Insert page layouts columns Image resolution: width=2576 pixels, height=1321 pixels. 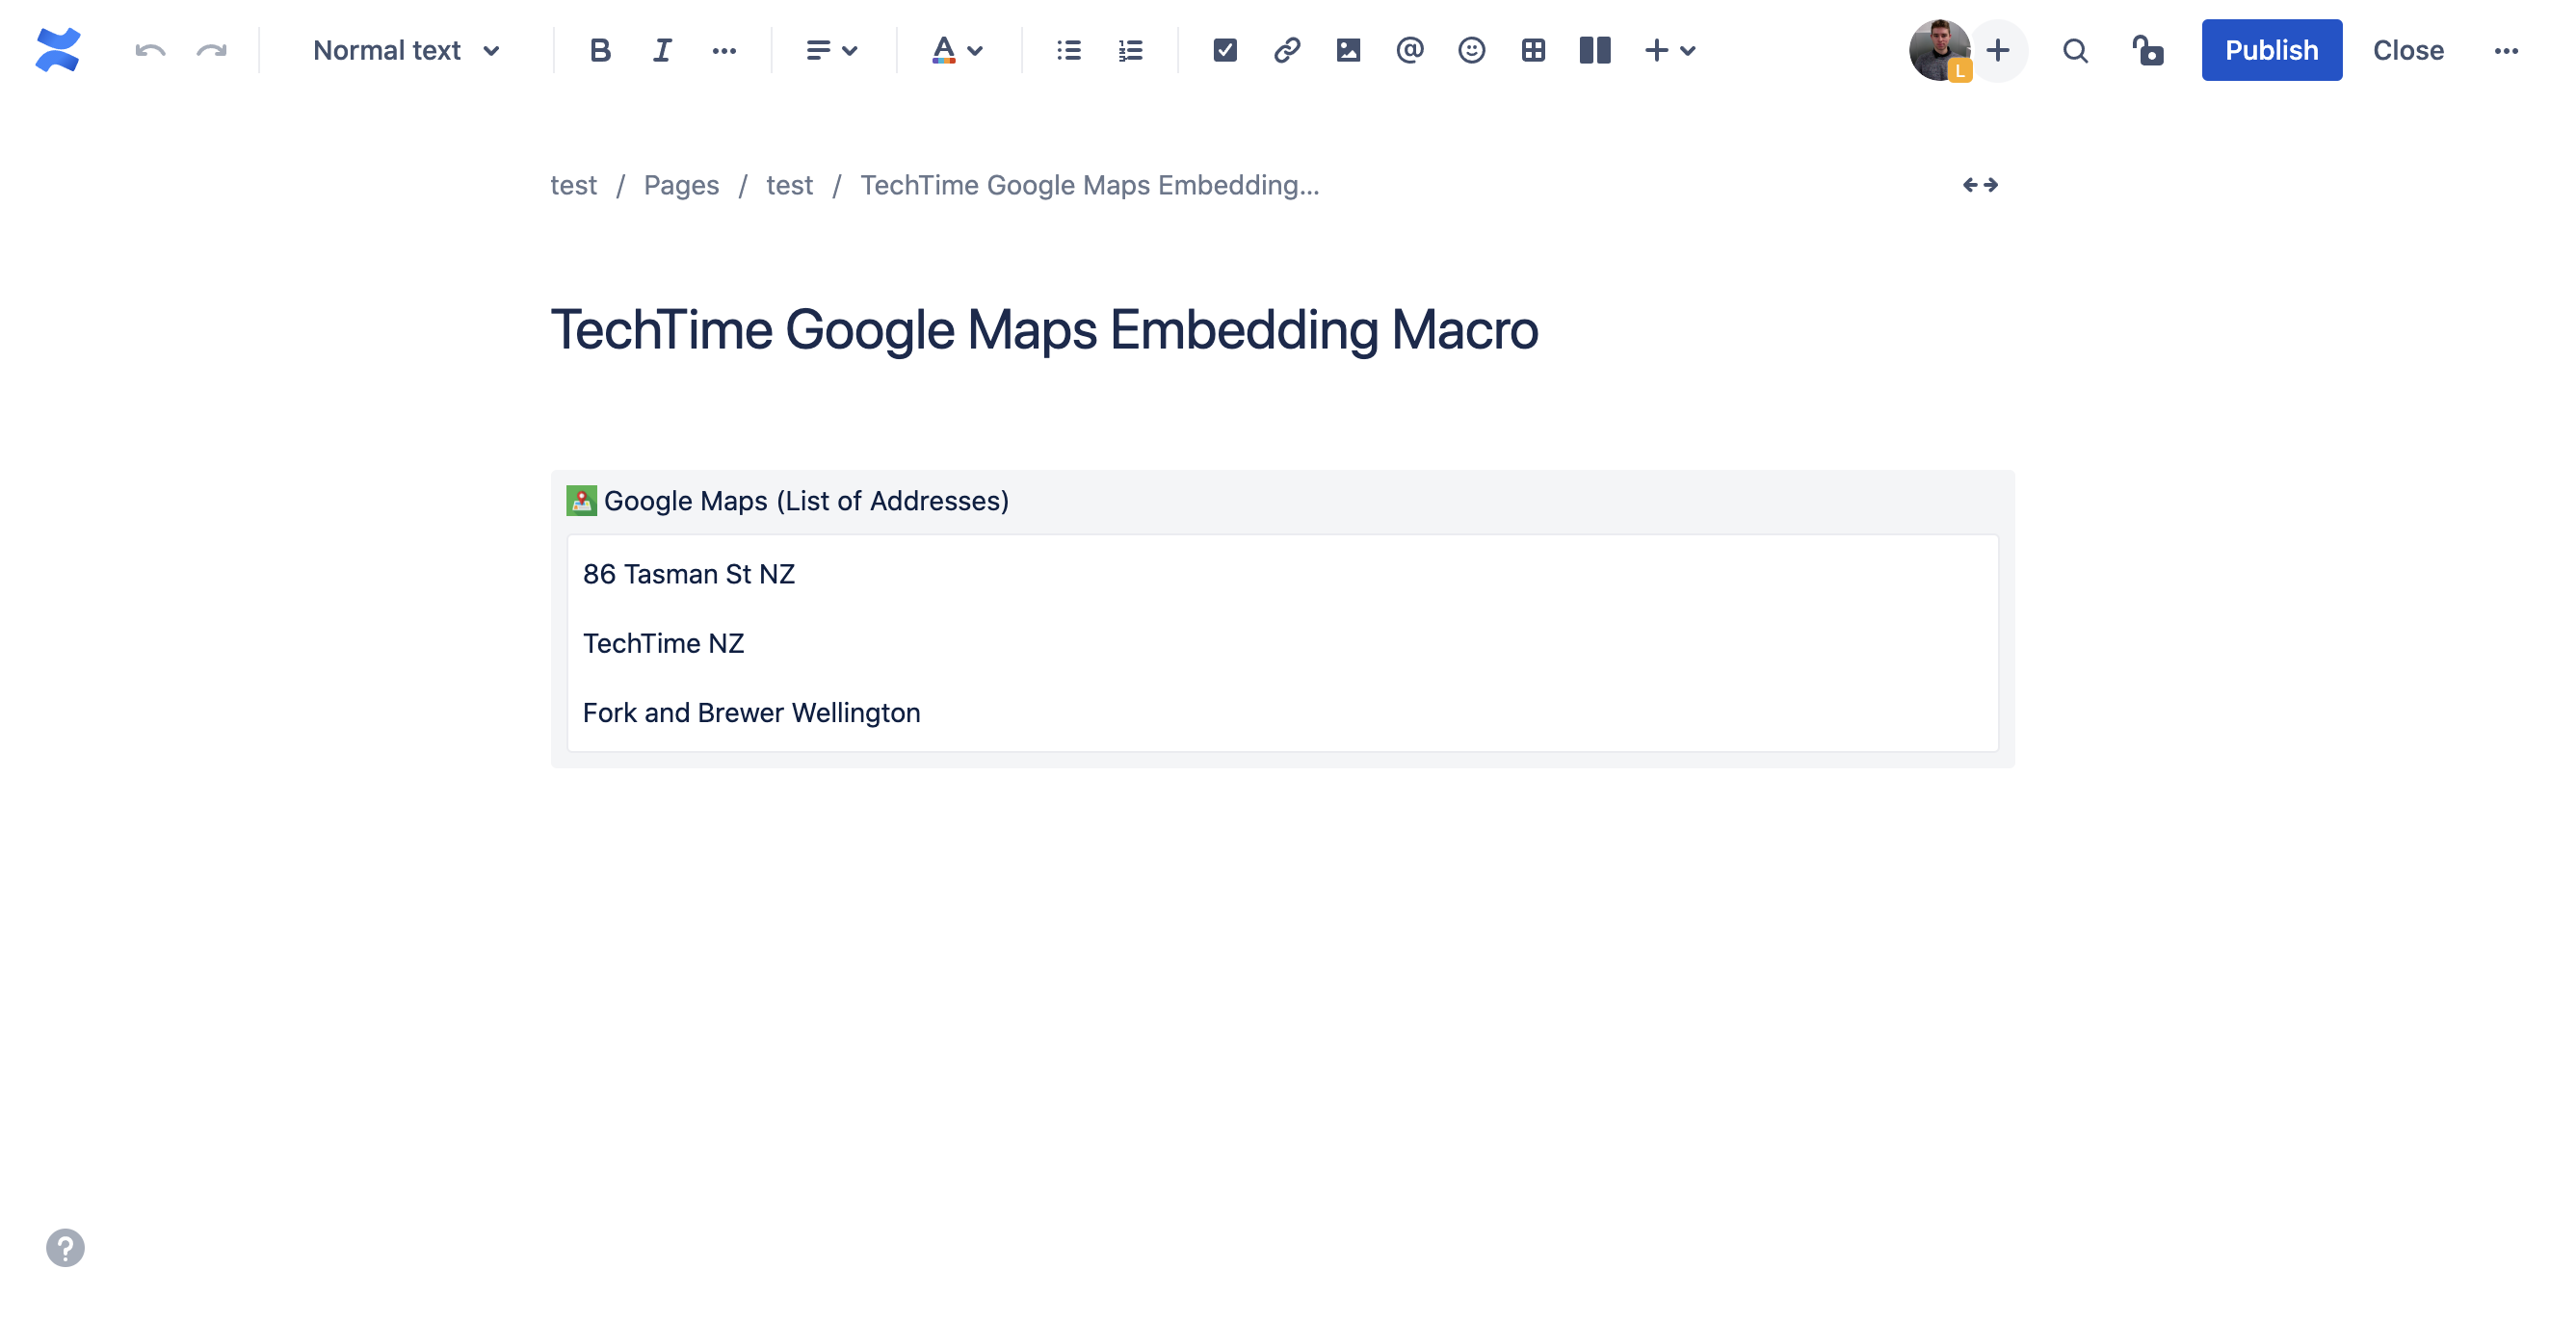tap(1594, 50)
